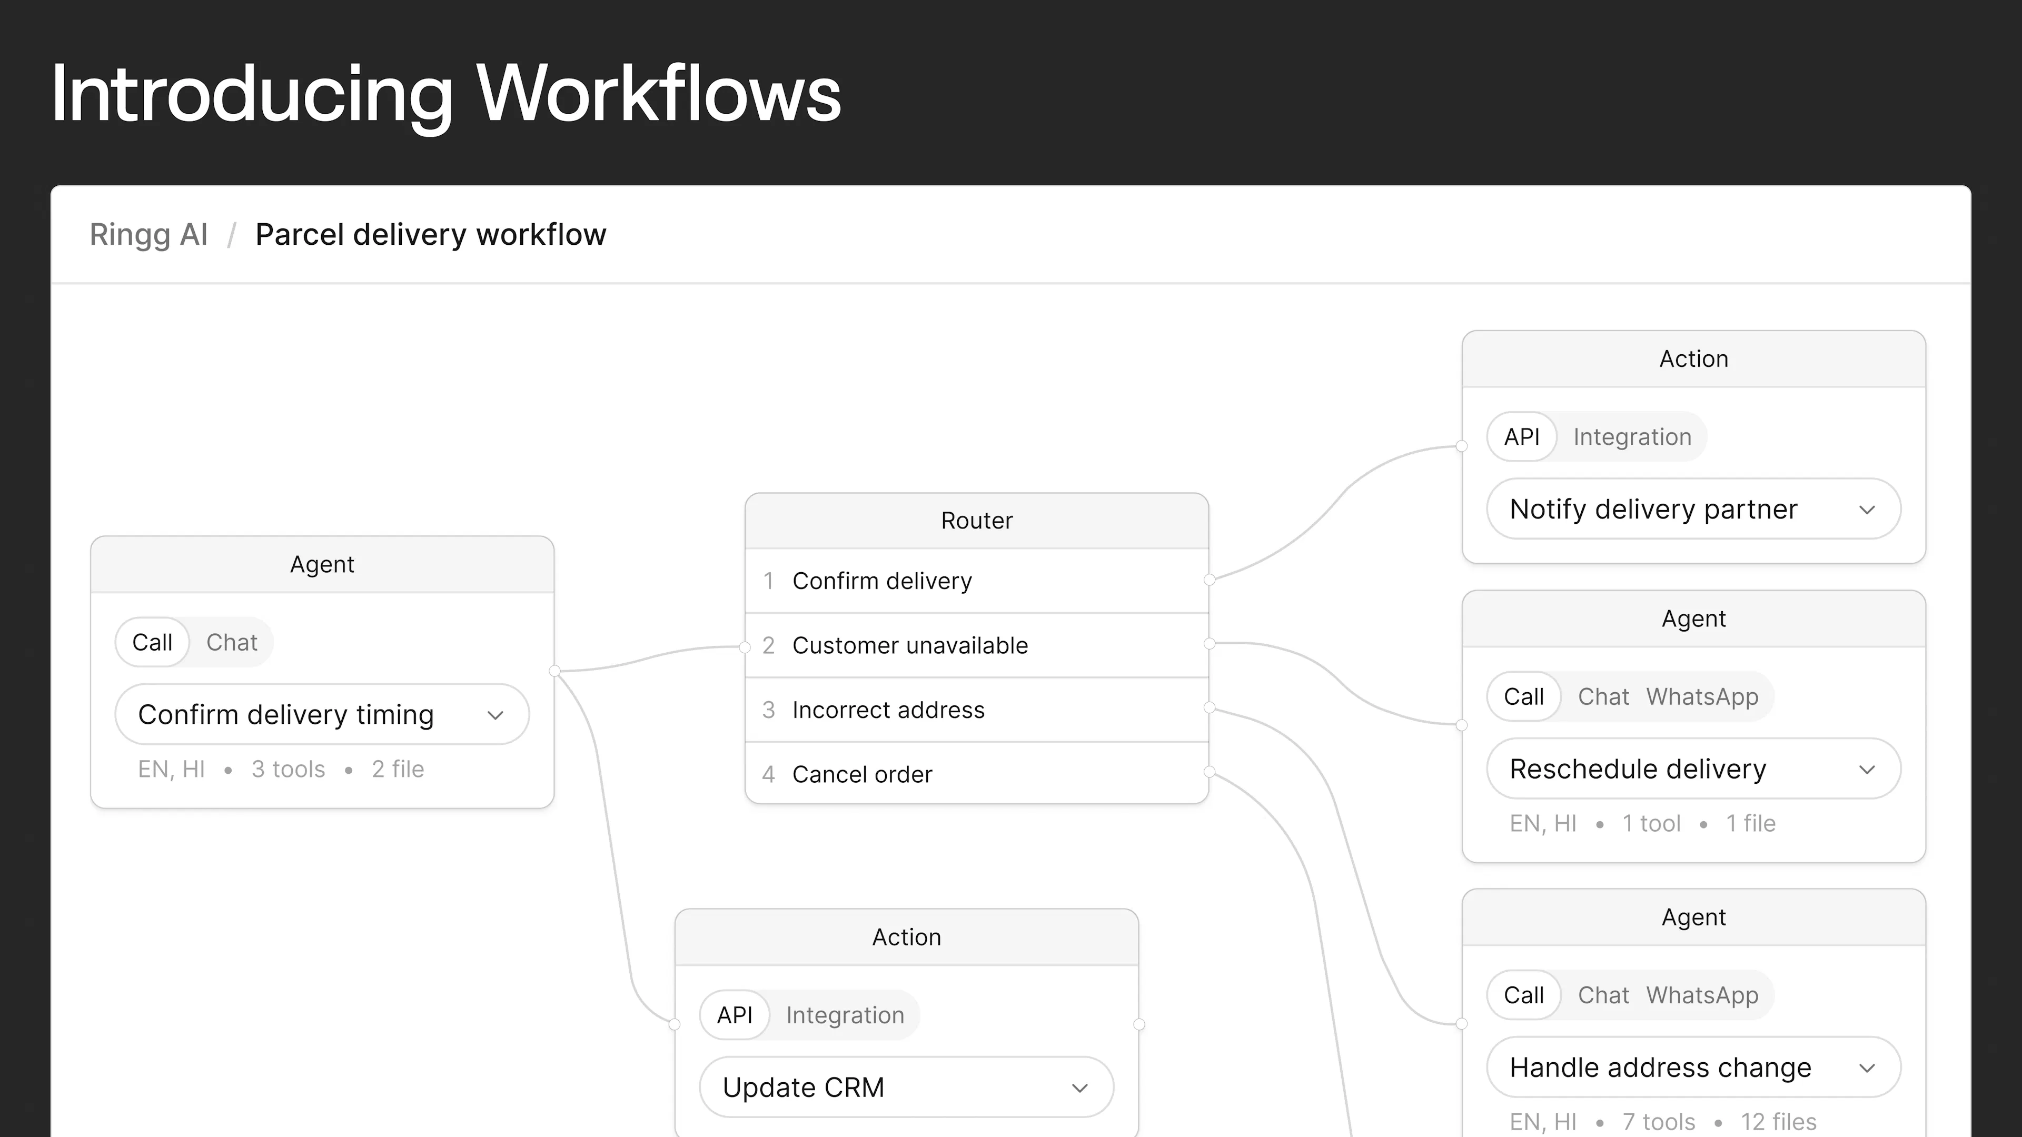Click the input port of Handle address change agent
Screen dimensions: 2022x1137
point(1462,1024)
